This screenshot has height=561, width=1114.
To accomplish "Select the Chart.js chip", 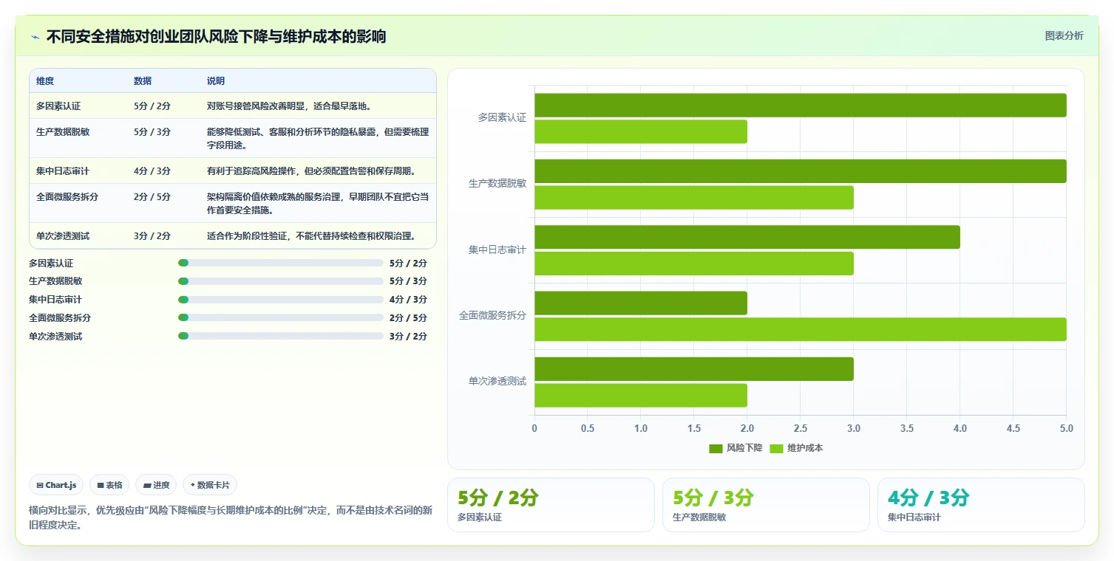I will (x=57, y=485).
